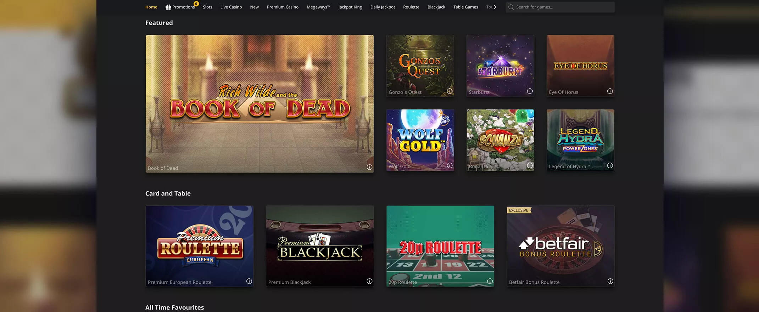
Task: Click the 'Book of Dead' caption text
Action: coord(163,168)
